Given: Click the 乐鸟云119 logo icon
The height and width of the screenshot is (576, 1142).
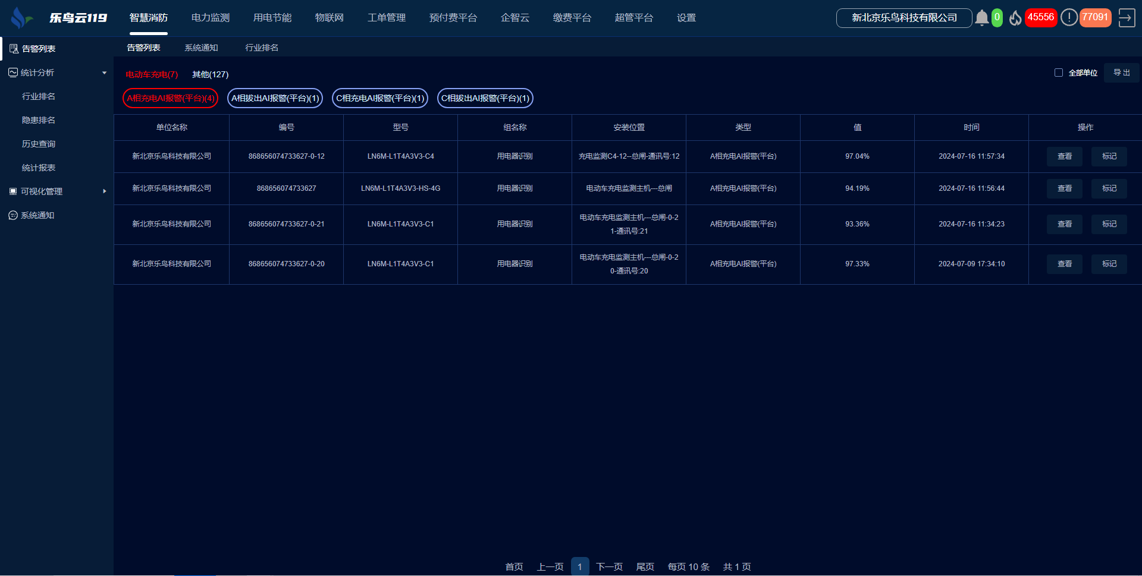Looking at the screenshot, I should (21, 18).
